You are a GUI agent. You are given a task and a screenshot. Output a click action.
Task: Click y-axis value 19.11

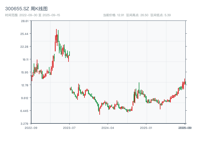tap(25, 60)
